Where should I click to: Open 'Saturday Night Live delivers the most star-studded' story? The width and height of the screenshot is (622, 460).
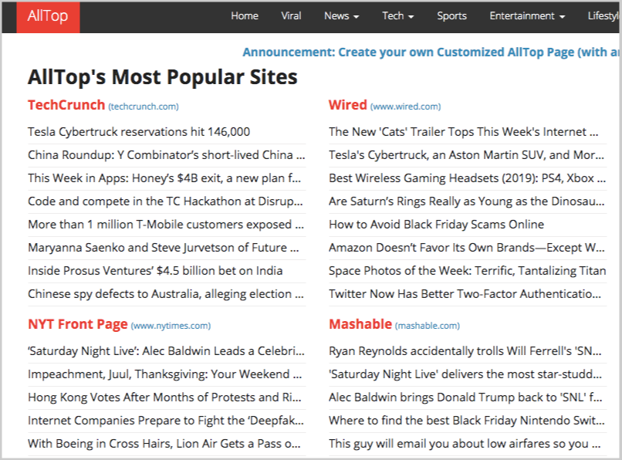pos(465,374)
